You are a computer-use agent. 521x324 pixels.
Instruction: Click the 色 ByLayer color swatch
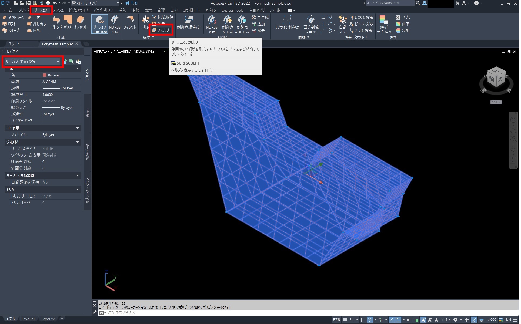[x=45, y=75]
